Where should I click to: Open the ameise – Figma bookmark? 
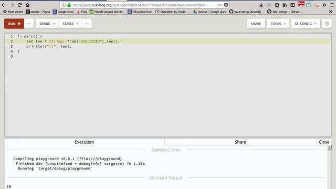[x=38, y=12]
